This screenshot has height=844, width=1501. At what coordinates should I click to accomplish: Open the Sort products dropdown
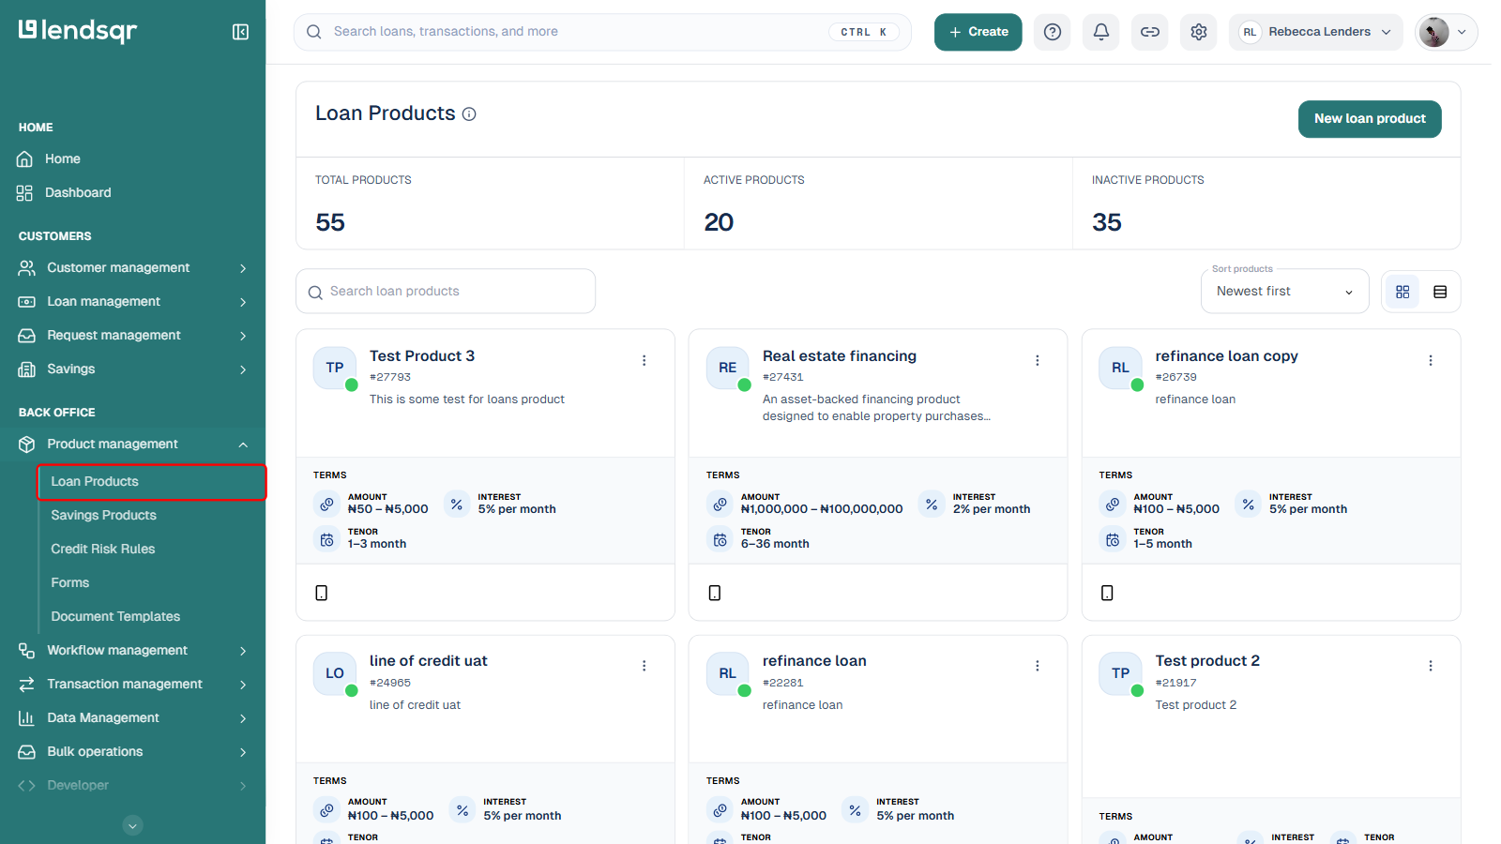[1284, 292]
